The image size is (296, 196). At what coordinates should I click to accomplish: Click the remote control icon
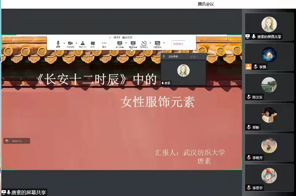pyautogui.click(x=157, y=44)
